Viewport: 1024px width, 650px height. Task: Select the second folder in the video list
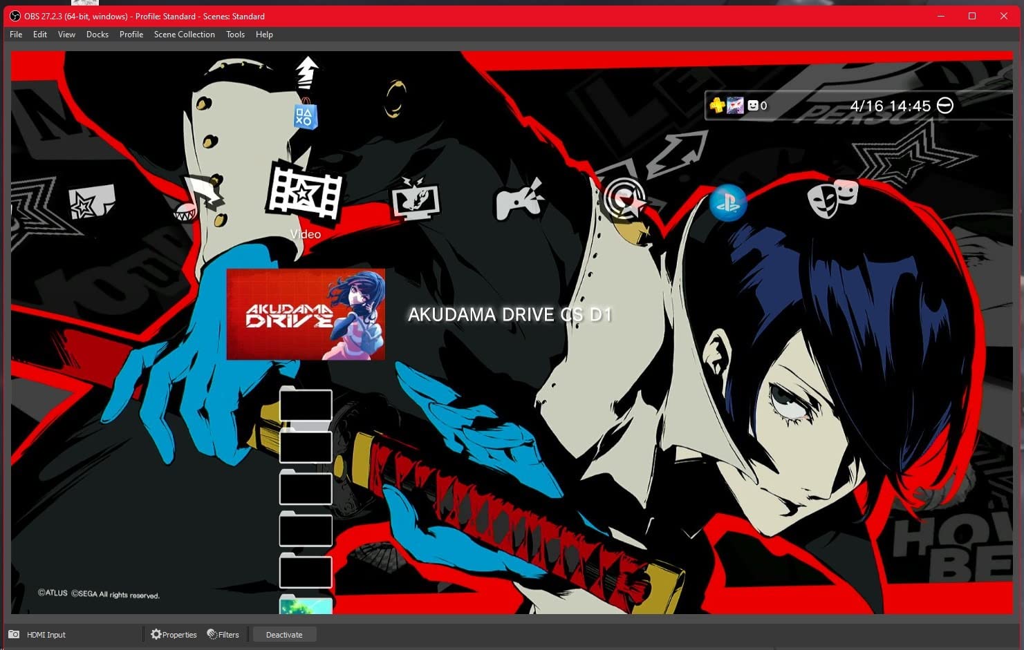tap(306, 446)
